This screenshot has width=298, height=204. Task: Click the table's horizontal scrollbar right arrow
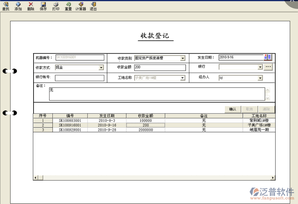click(273, 178)
